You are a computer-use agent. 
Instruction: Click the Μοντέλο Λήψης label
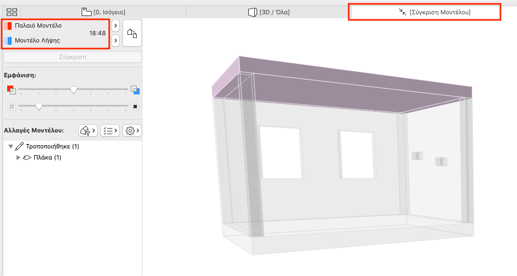tap(38, 40)
